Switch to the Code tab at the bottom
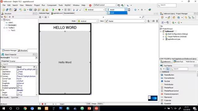The image size is (198, 111). pos(88,104)
